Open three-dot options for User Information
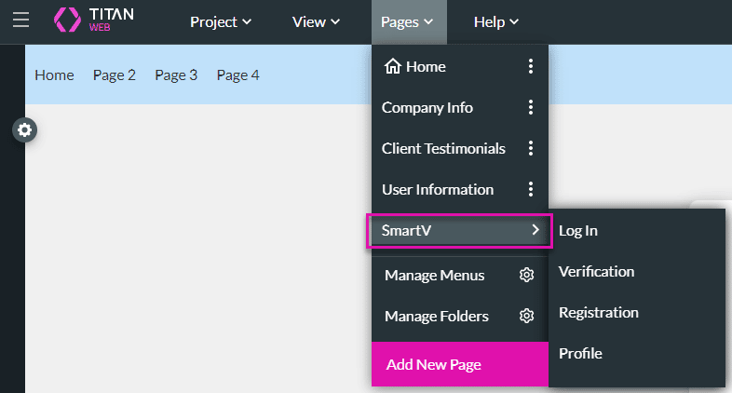 coord(530,189)
